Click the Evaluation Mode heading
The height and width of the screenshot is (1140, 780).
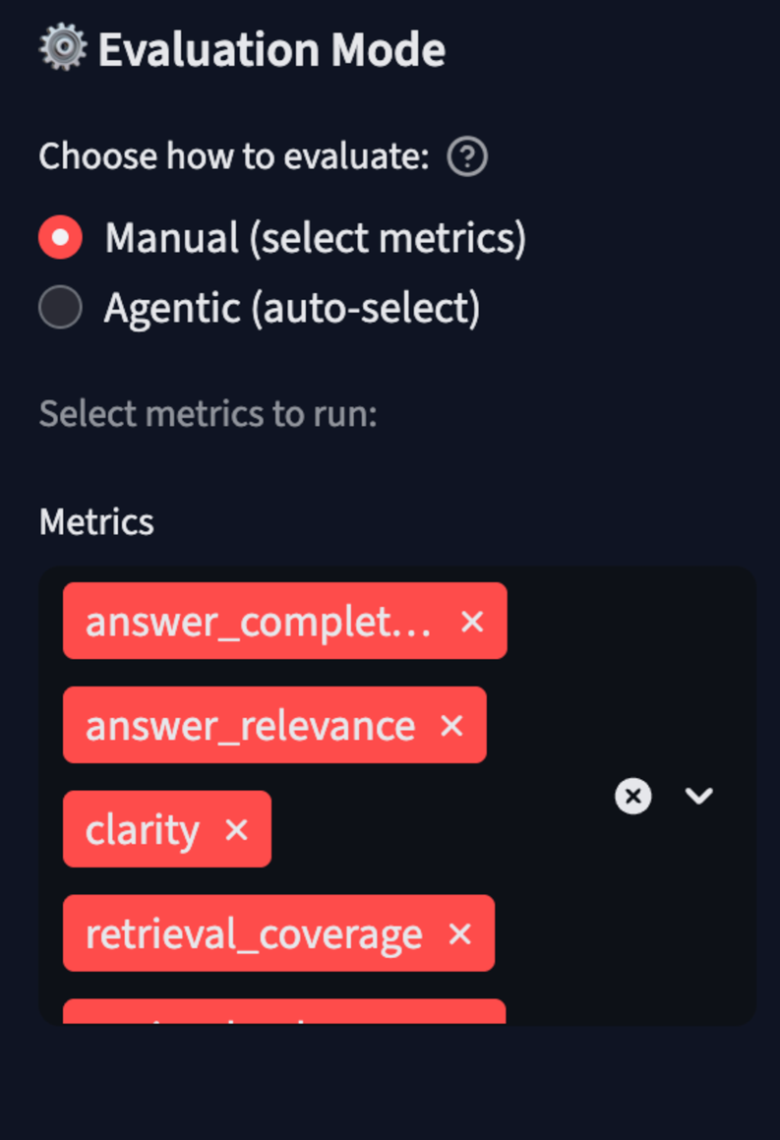(271, 50)
